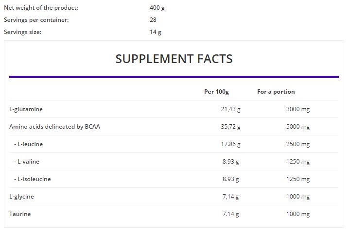Click Amino acids delineated by BCAA label

54,127
